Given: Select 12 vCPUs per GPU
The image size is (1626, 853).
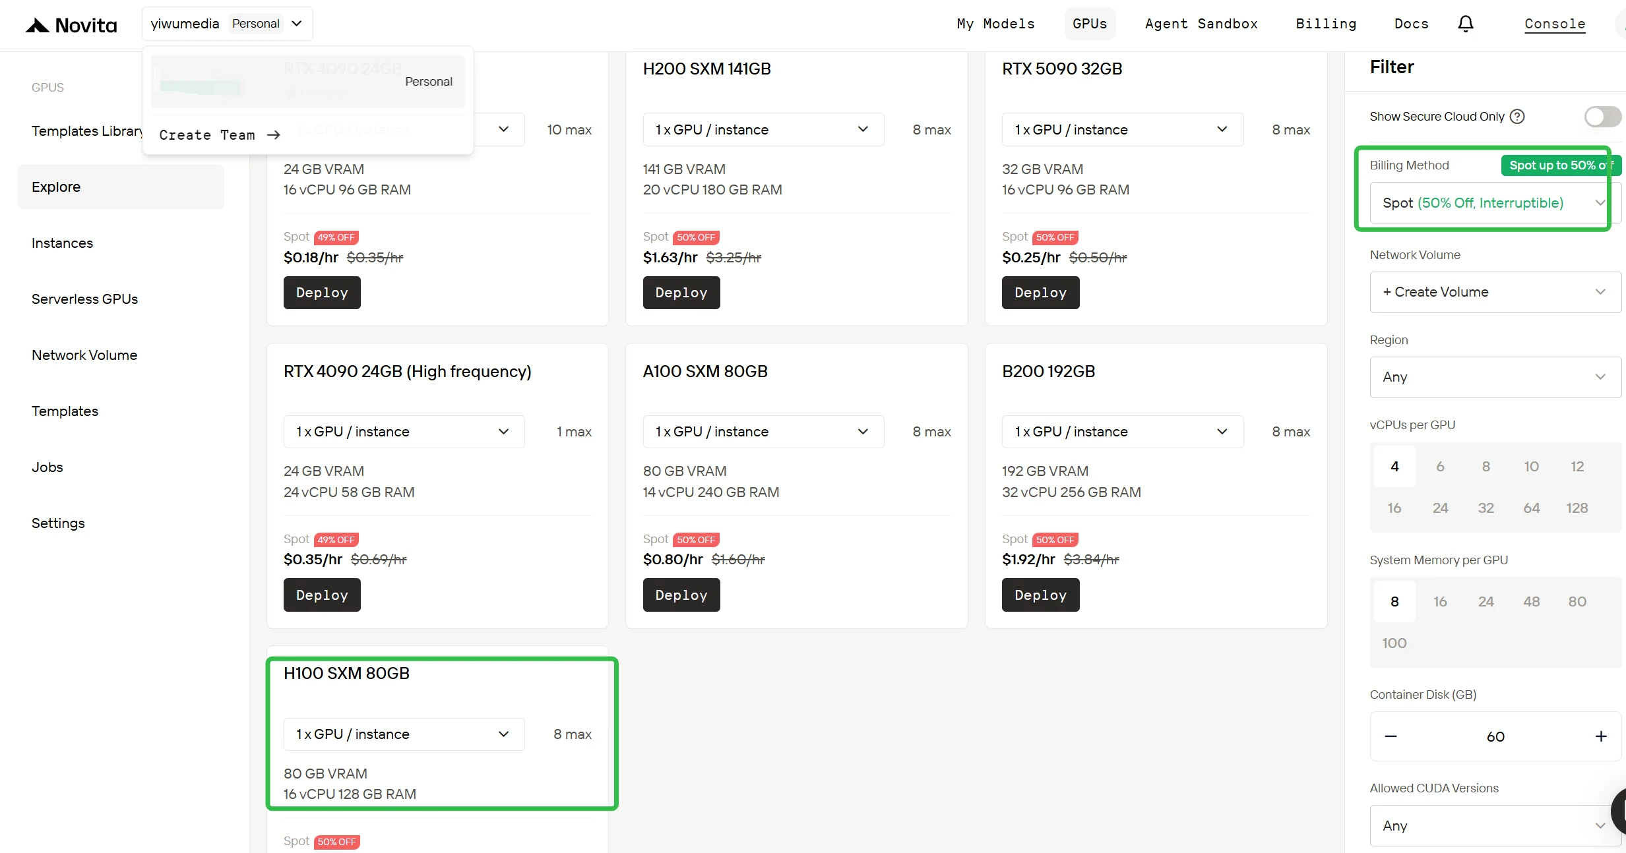Looking at the screenshot, I should point(1577,467).
